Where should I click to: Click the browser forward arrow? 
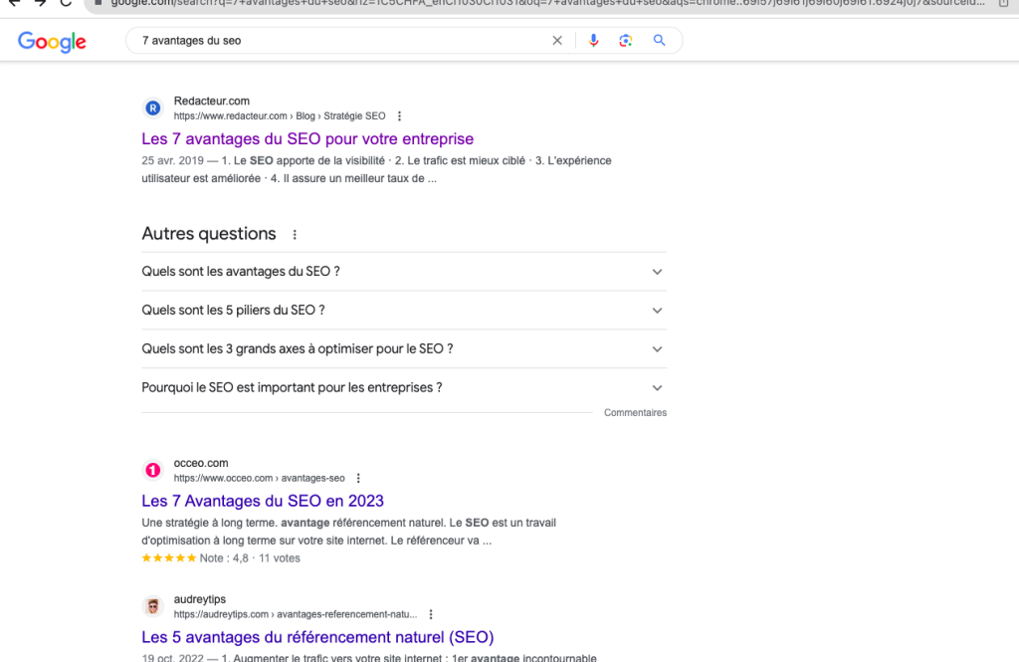tap(40, 3)
